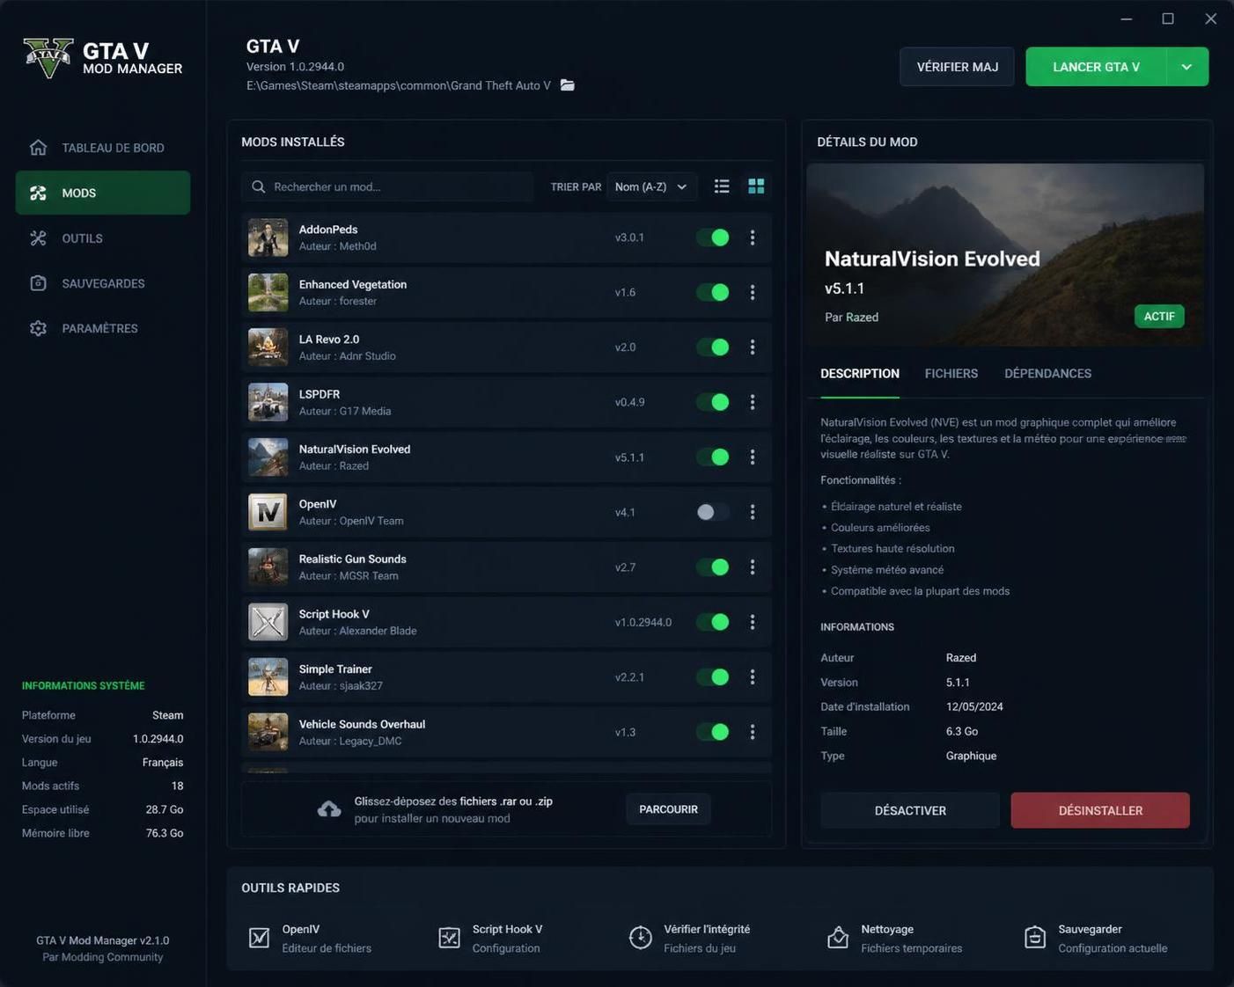Viewport: 1234px width, 987px height.
Task: Click the Vérifier l'intégrité clock icon
Action: 641,938
